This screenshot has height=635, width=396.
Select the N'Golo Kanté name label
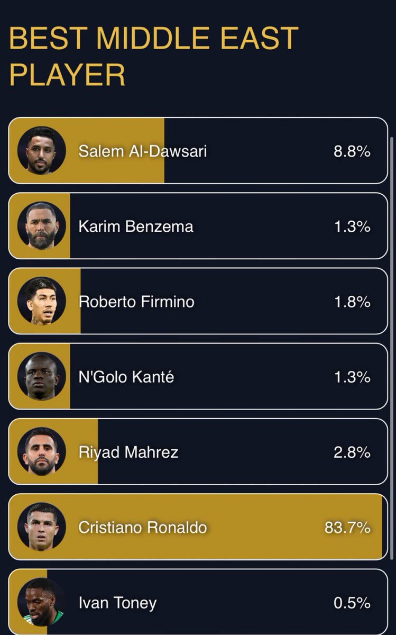click(126, 377)
